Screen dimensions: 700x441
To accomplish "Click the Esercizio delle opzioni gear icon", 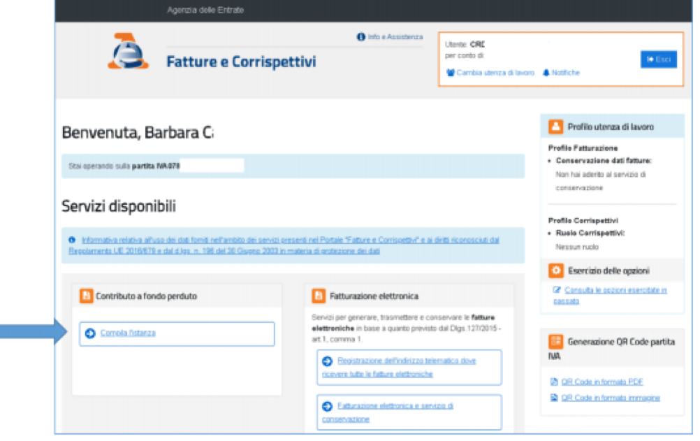I will [x=556, y=270].
